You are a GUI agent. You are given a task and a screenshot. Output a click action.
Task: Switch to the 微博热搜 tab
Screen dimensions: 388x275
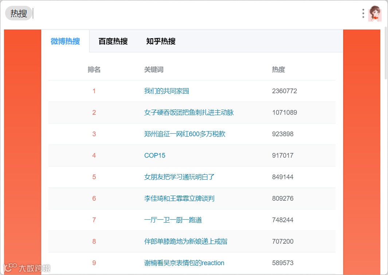(65, 41)
